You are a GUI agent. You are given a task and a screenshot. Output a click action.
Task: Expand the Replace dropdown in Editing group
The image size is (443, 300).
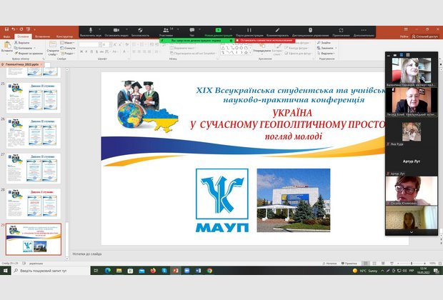pos(327,48)
